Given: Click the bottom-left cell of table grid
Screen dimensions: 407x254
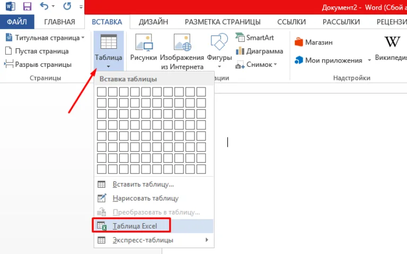Looking at the screenshot, I should (102, 169).
